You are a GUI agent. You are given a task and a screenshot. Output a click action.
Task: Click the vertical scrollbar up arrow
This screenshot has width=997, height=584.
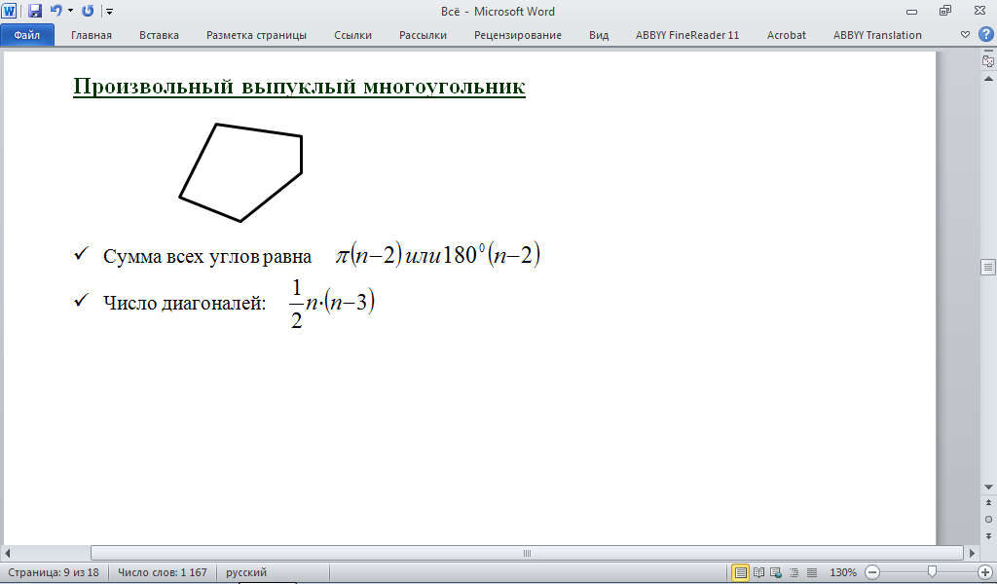(988, 79)
